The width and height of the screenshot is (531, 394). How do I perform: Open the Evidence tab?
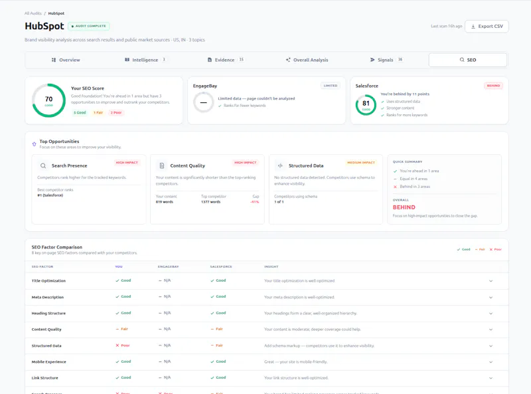coord(225,60)
